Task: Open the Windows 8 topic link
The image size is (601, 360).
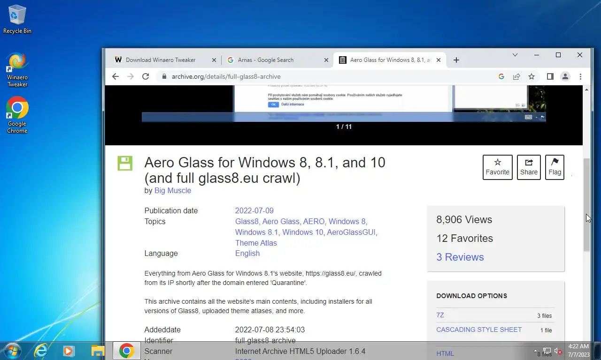Action: [x=347, y=221]
